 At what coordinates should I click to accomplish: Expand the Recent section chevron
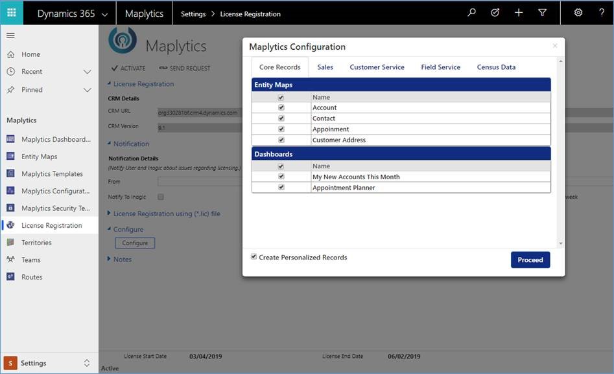(87, 72)
